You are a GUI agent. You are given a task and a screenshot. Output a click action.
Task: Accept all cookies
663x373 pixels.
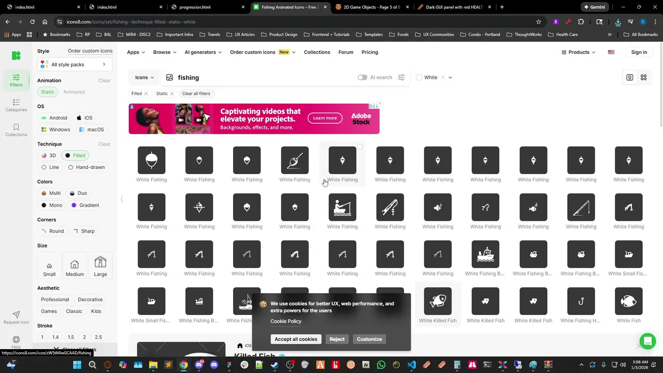(296, 339)
